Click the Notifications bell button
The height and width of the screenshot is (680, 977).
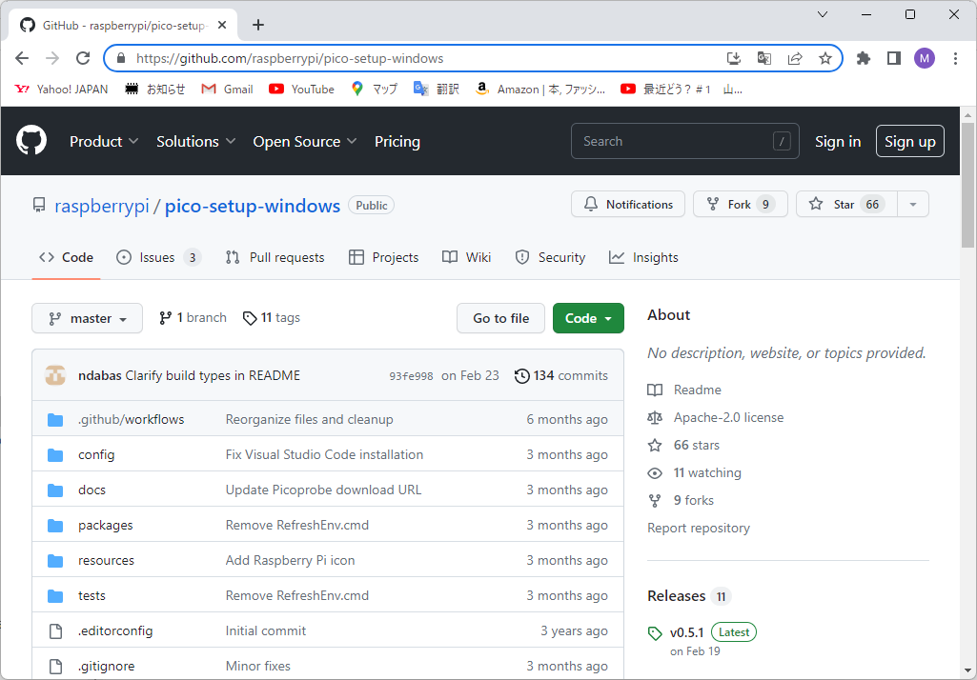click(x=628, y=204)
